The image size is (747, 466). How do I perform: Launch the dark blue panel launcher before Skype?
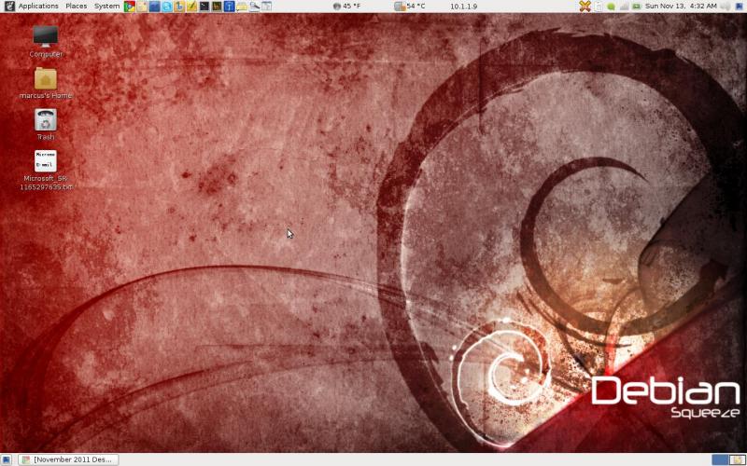(154, 7)
